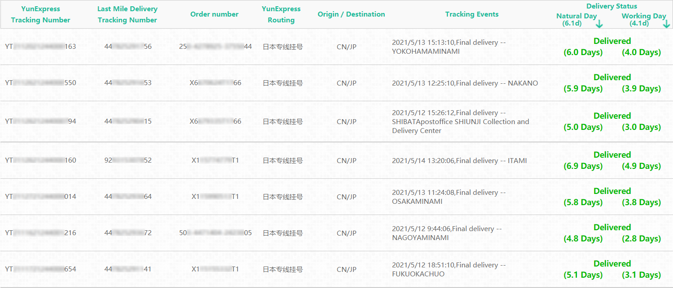This screenshot has height=288, width=673.
Task: Click the Origin / Destination column header
Action: (351, 14)
